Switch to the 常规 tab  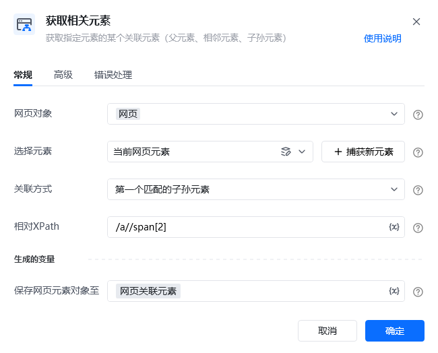point(23,75)
